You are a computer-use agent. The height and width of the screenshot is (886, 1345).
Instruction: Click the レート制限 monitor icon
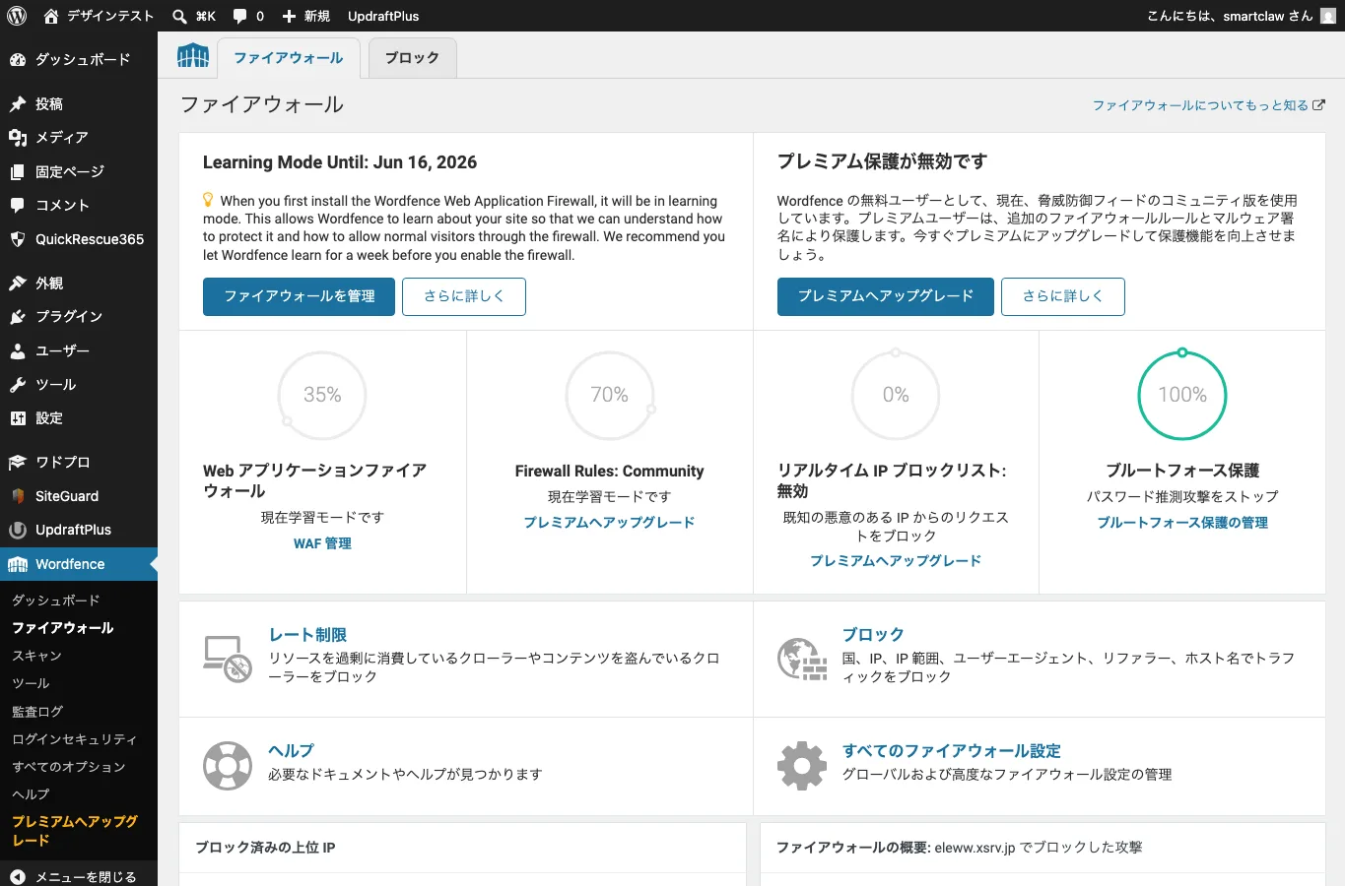[228, 659]
